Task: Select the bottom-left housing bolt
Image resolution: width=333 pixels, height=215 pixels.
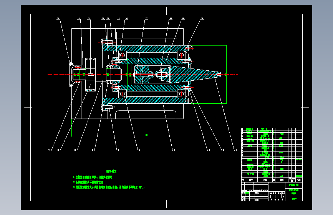Action: (108, 107)
